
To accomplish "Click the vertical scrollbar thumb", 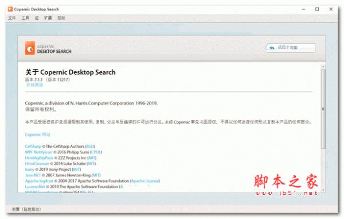I will pyautogui.click(x=323, y=109).
